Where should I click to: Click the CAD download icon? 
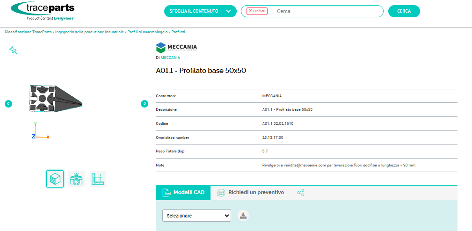coord(243,216)
